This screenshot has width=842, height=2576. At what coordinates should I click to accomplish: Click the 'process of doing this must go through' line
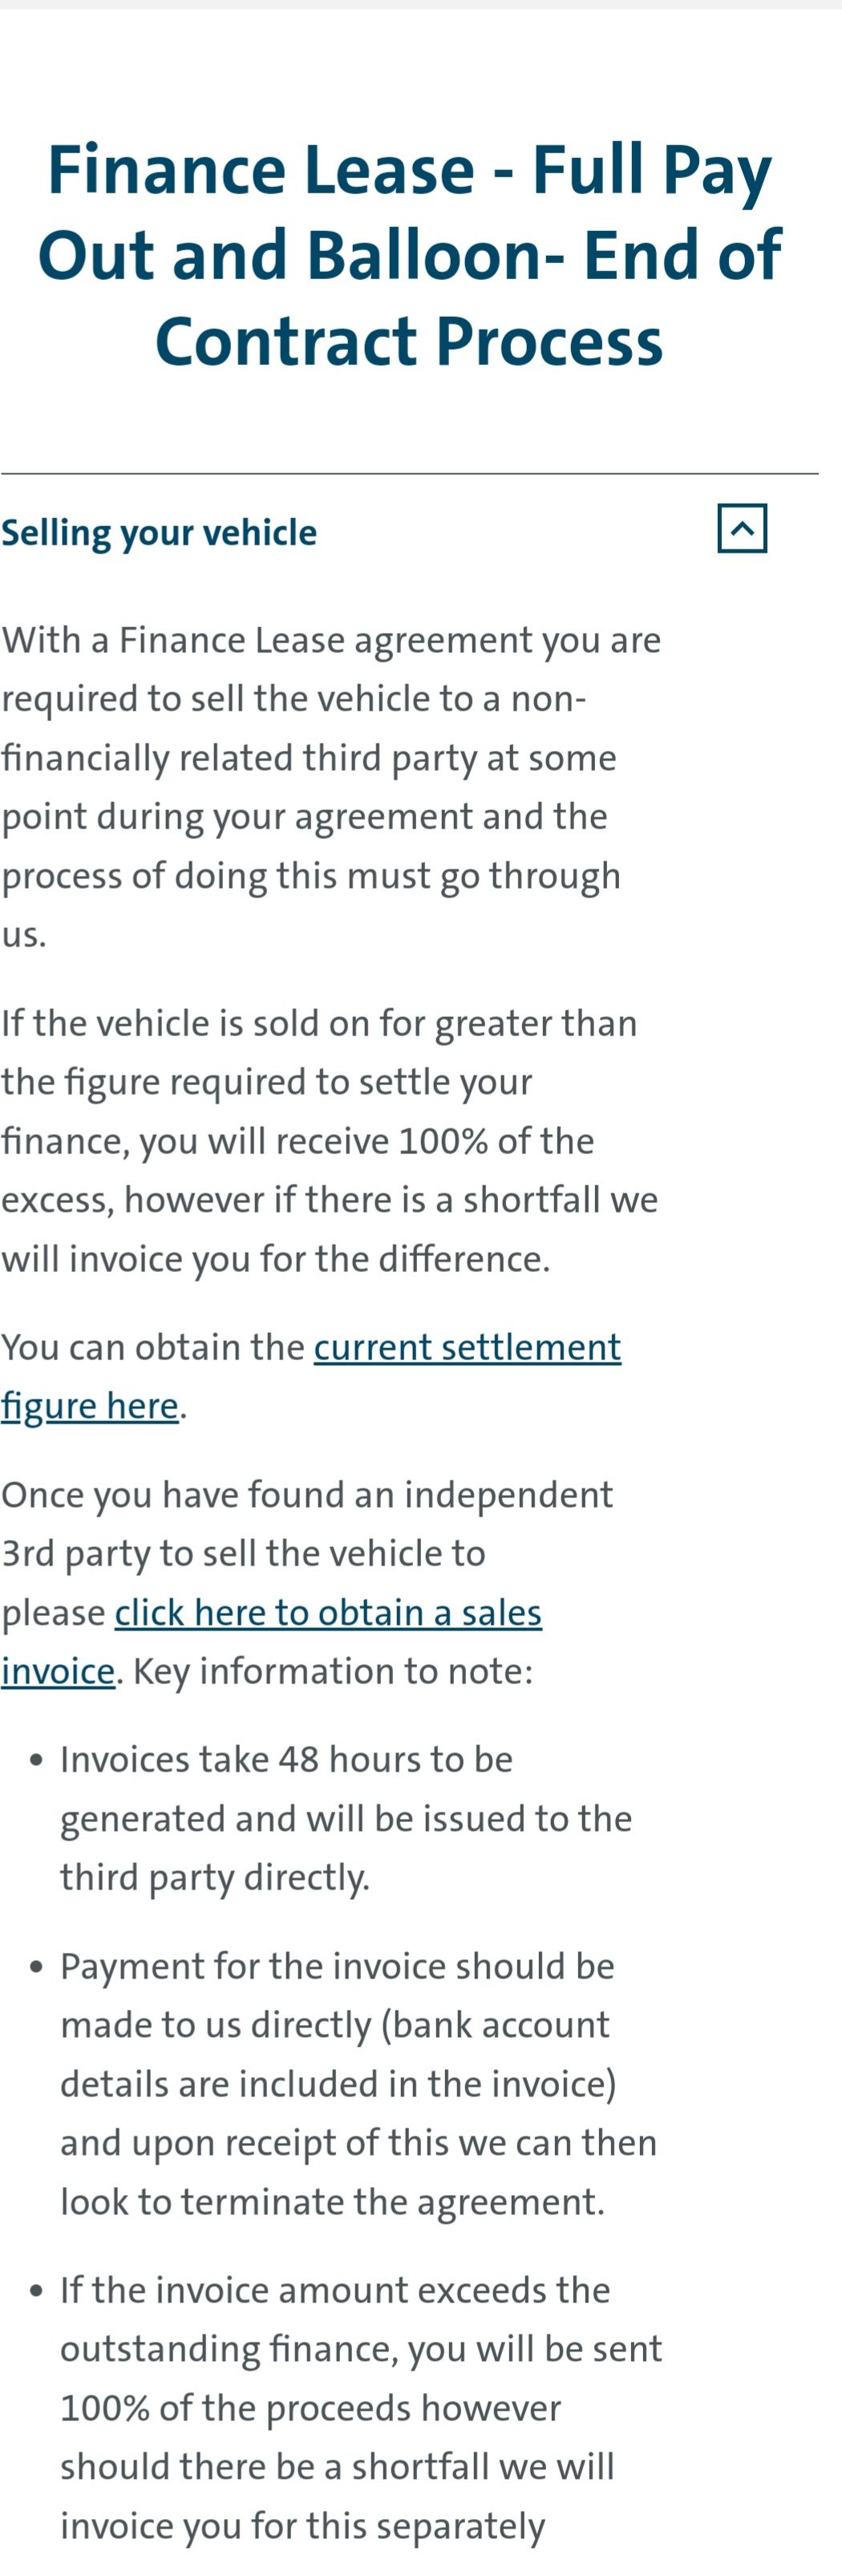[x=311, y=876]
